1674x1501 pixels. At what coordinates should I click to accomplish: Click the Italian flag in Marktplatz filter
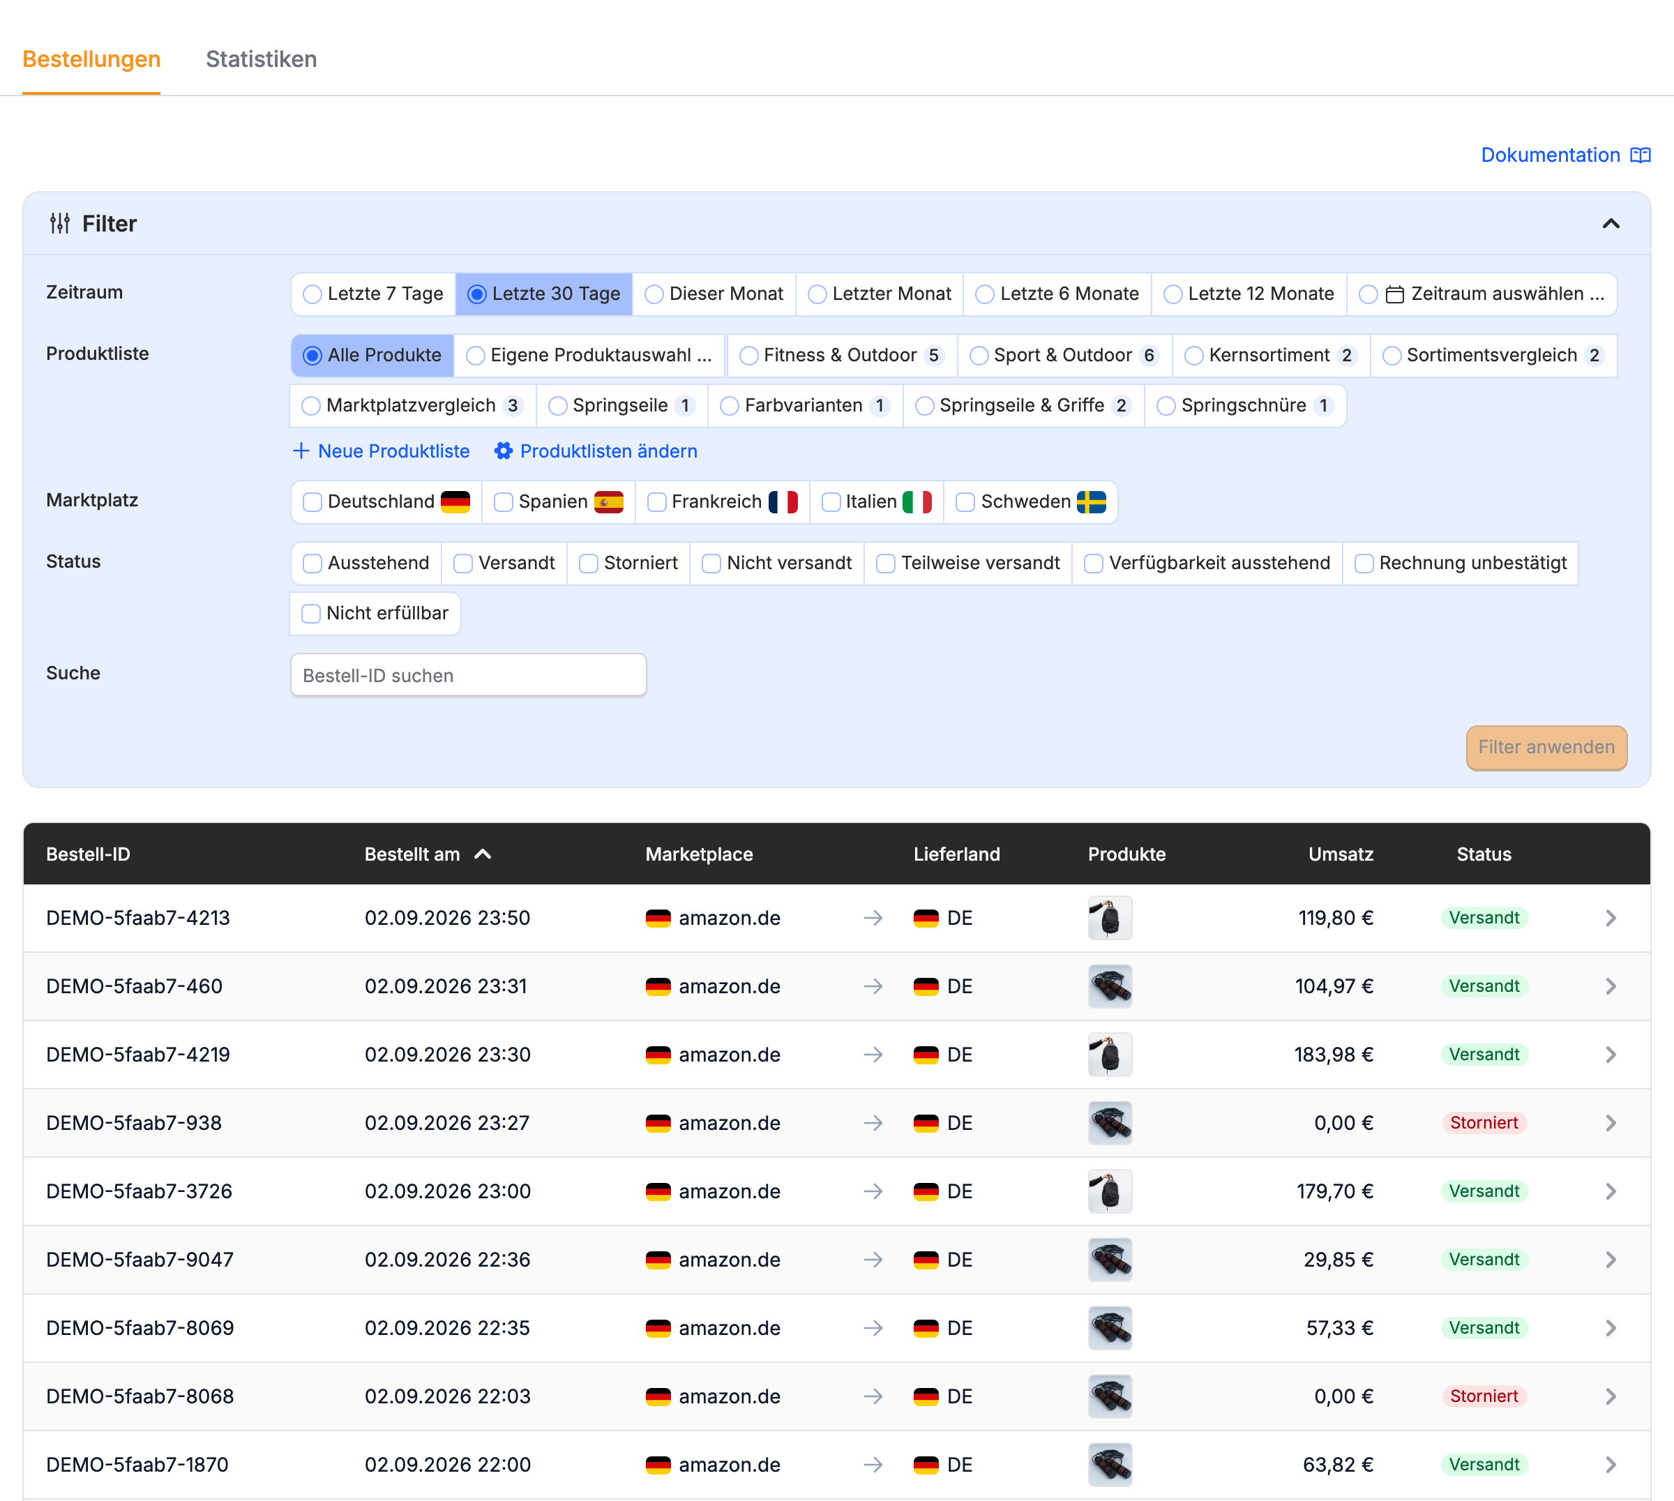[917, 501]
